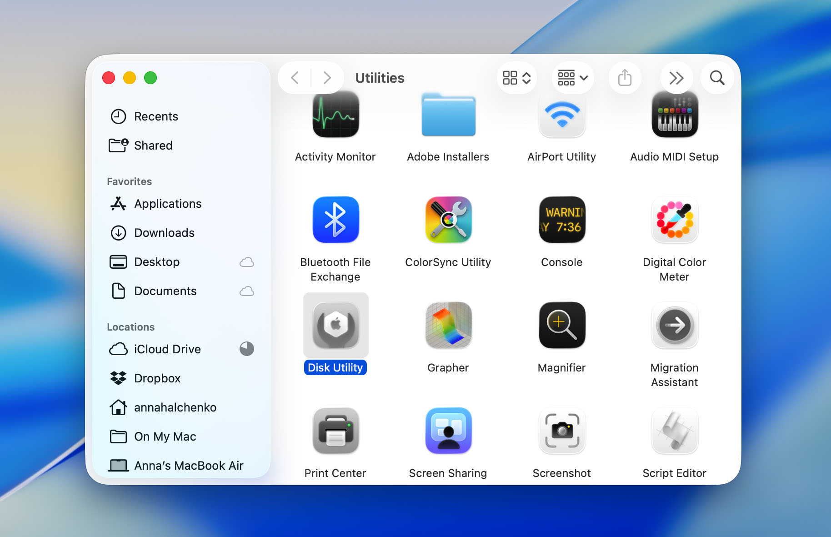Select the Screen Sharing icon
831x537 pixels.
(x=448, y=431)
